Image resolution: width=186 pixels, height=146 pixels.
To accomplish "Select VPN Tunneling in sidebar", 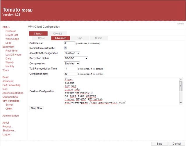I will coord(11,101).
